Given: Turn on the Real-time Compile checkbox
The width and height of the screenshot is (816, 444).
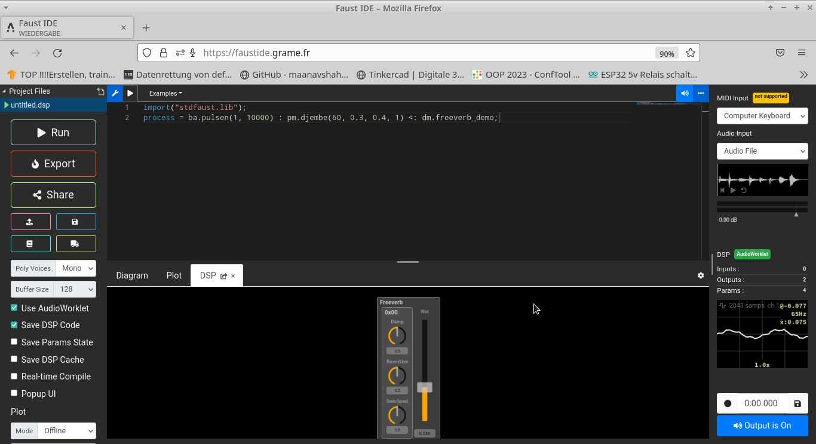Looking at the screenshot, I should click(x=14, y=376).
